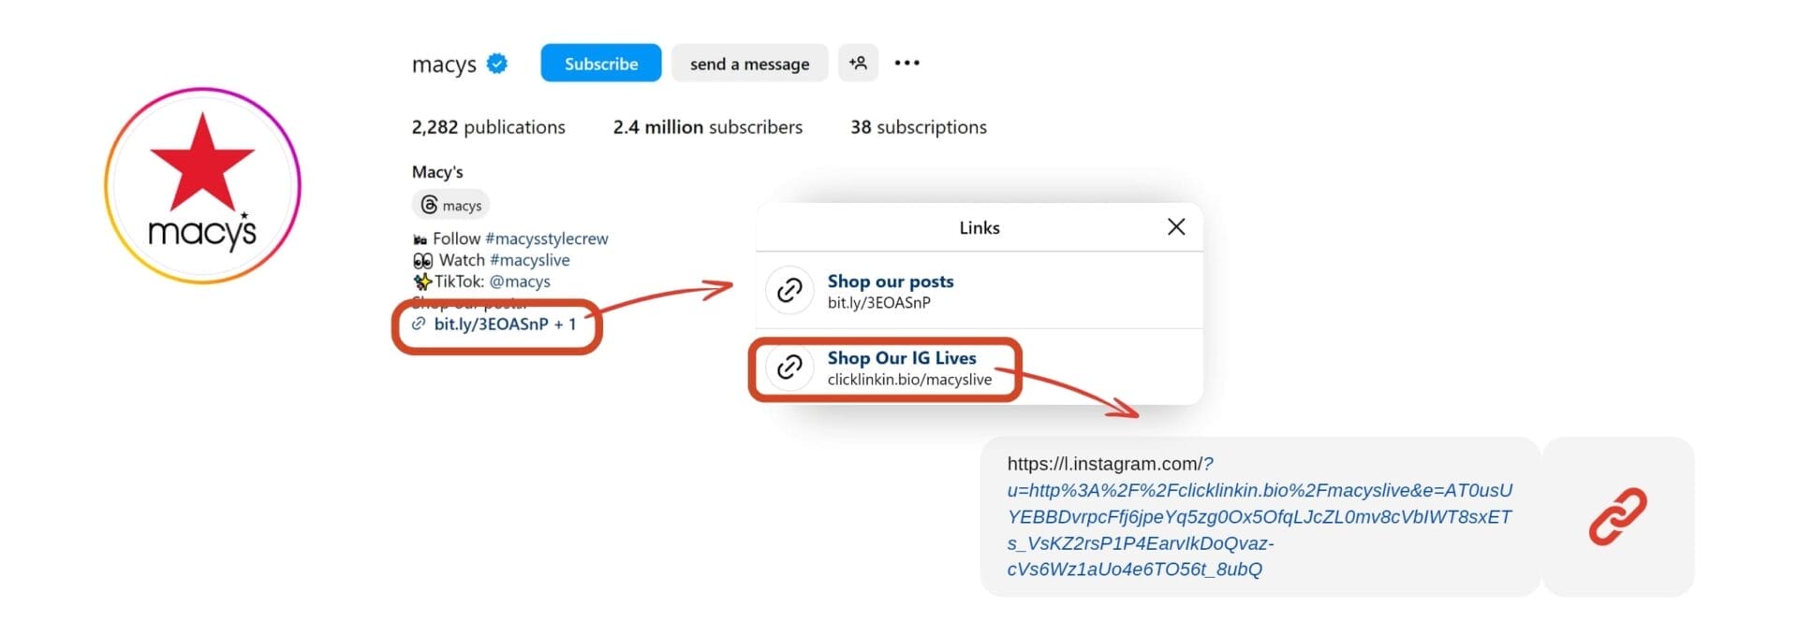Open the Shop our posts link
Image resolution: width=1798 pixels, height=635 pixels.
click(890, 281)
